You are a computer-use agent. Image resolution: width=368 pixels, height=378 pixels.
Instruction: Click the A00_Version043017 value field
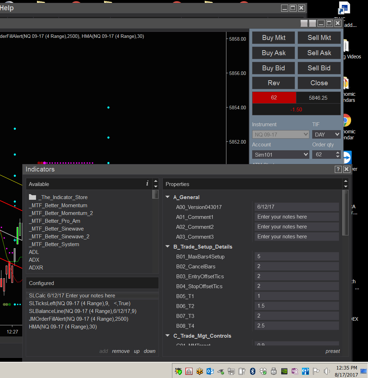[297, 207]
